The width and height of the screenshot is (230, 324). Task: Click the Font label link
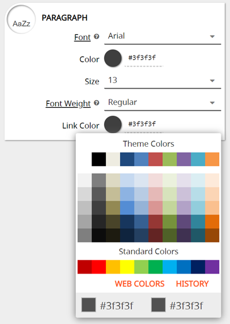point(82,37)
